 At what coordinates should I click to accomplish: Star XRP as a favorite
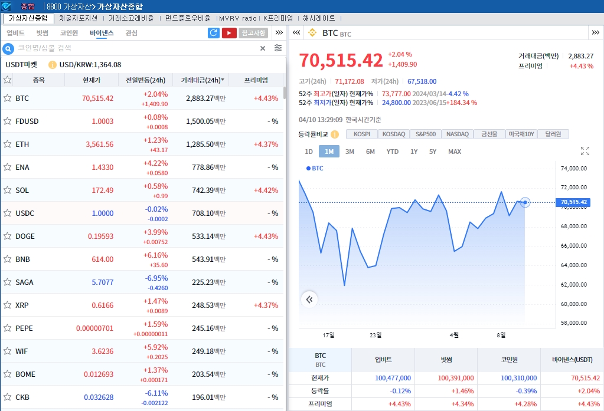[7, 305]
